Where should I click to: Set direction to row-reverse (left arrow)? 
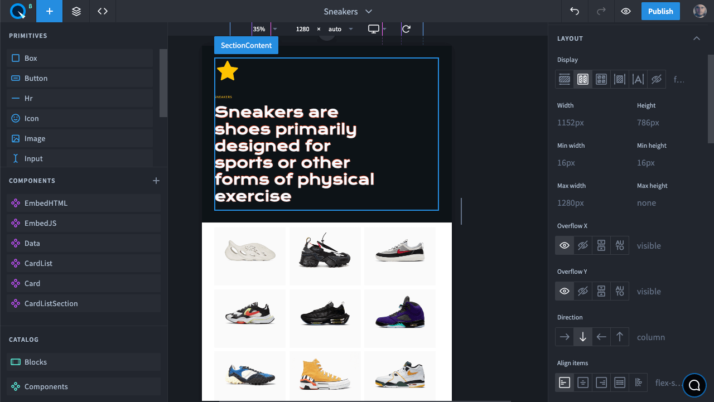[601, 337]
